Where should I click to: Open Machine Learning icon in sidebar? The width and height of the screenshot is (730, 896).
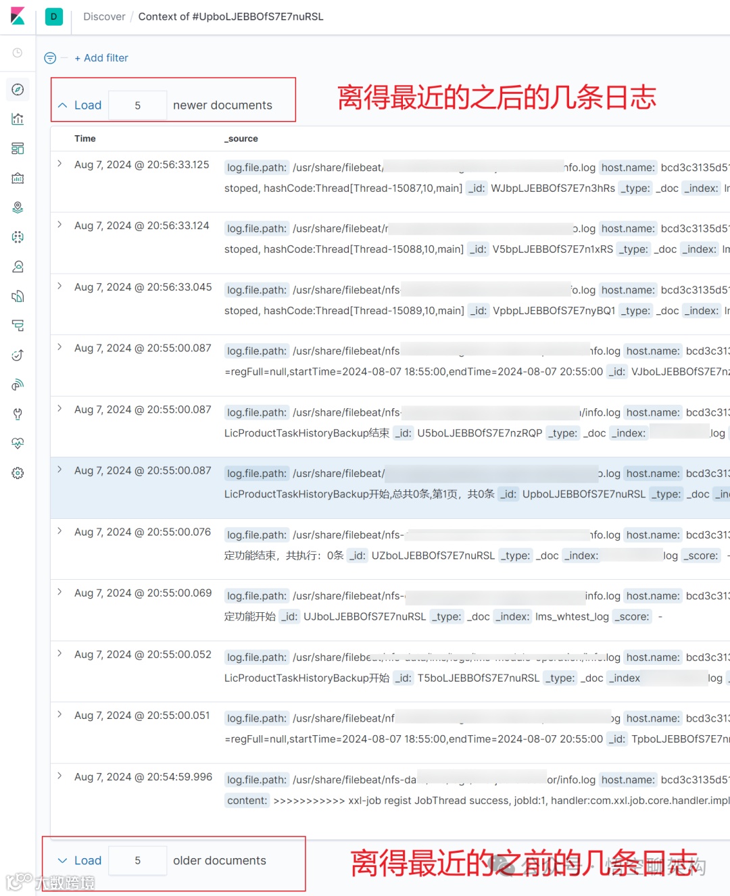(x=18, y=237)
